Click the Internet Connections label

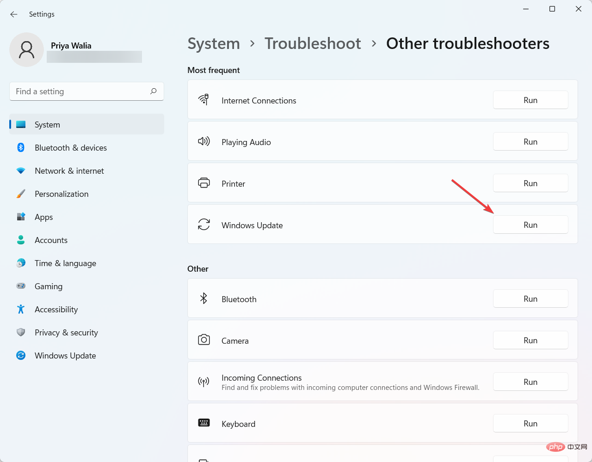click(259, 100)
